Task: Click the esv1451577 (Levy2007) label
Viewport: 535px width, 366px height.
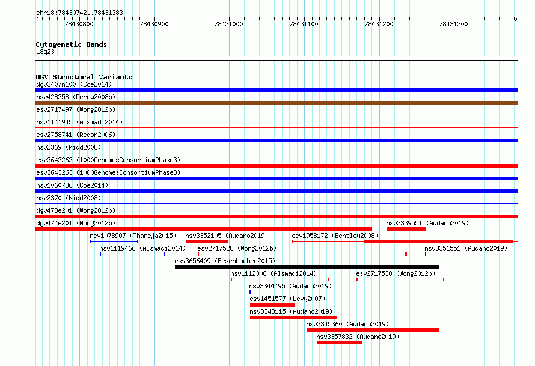Action: [287, 299]
